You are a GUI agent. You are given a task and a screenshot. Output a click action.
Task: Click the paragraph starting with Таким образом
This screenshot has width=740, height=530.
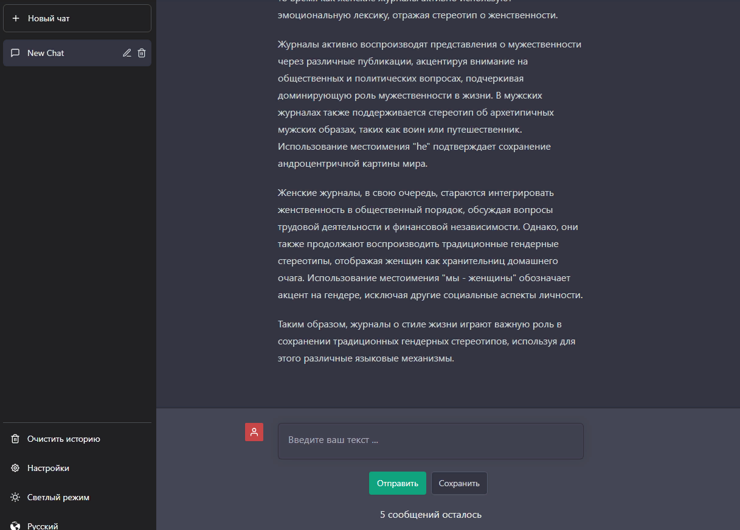click(x=426, y=341)
